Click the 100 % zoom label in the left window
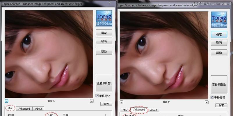The height and width of the screenshot is (116, 233). tap(51, 101)
